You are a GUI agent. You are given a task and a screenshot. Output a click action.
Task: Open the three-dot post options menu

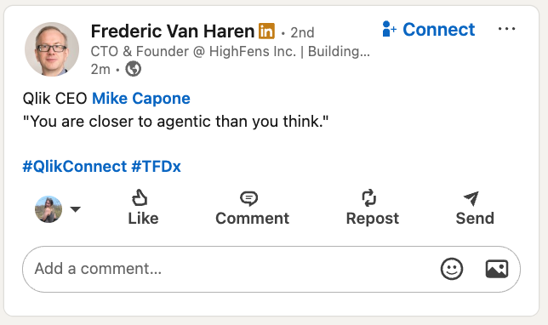click(x=507, y=29)
